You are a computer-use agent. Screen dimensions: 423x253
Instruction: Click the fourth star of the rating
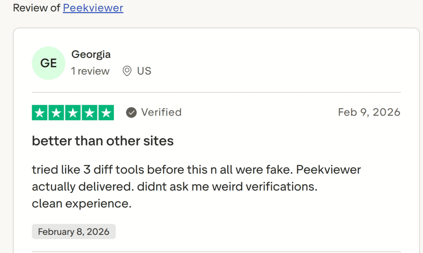[89, 112]
